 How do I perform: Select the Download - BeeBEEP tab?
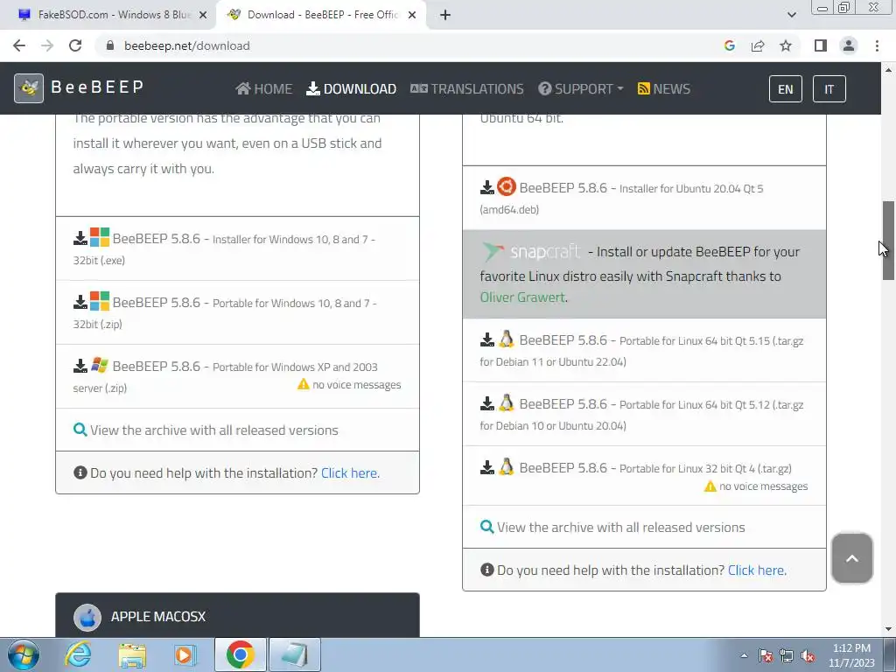(x=323, y=15)
